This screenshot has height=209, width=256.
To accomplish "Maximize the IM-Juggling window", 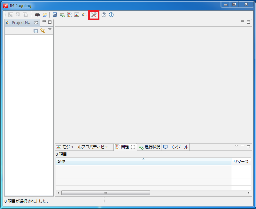I will coord(234,4).
